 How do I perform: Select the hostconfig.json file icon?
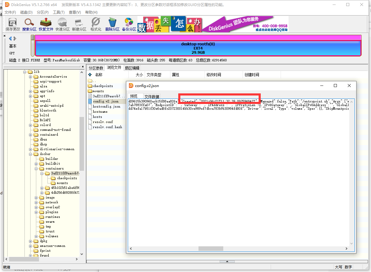pos(90,106)
